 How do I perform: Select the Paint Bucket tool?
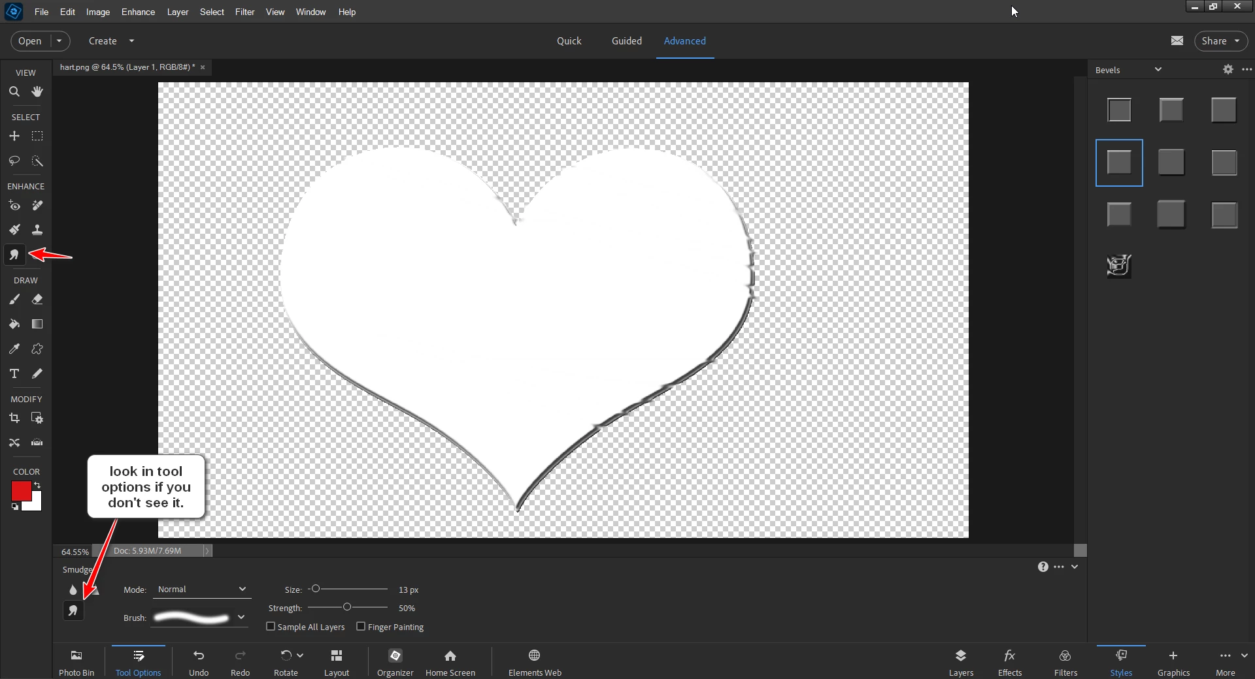pos(14,324)
